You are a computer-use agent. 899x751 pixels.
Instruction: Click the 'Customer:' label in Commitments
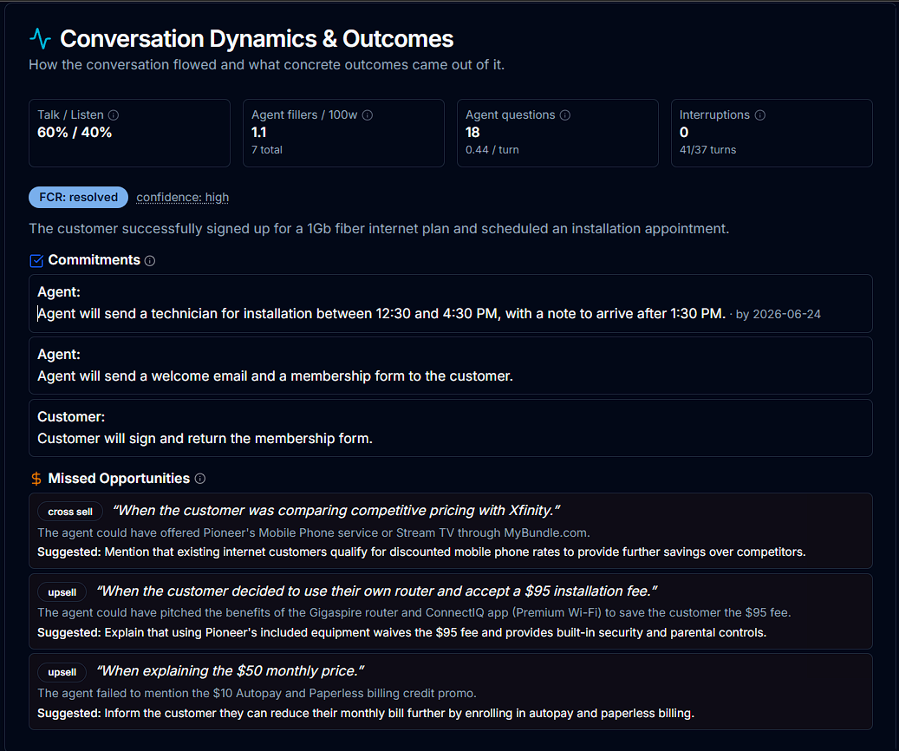pyautogui.click(x=71, y=417)
